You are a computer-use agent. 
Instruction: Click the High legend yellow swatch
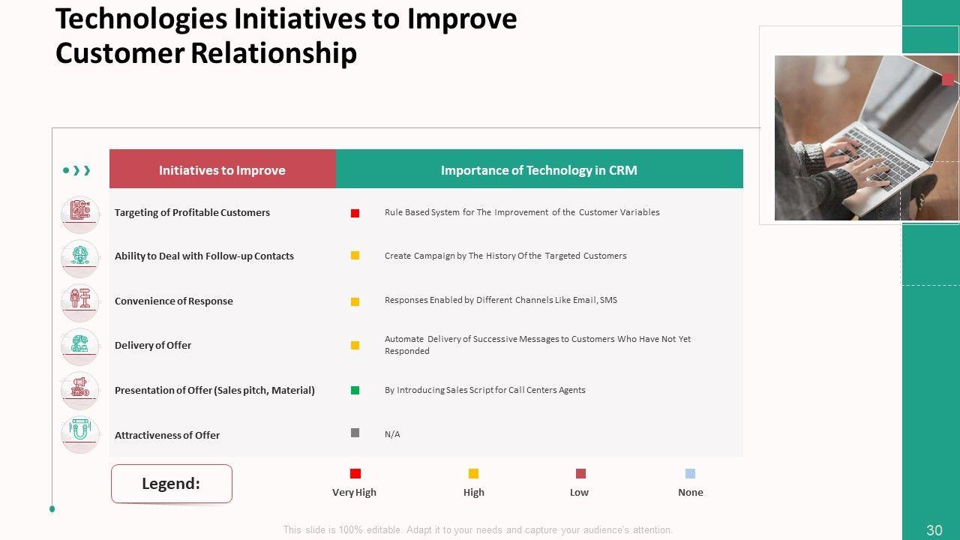coord(474,473)
